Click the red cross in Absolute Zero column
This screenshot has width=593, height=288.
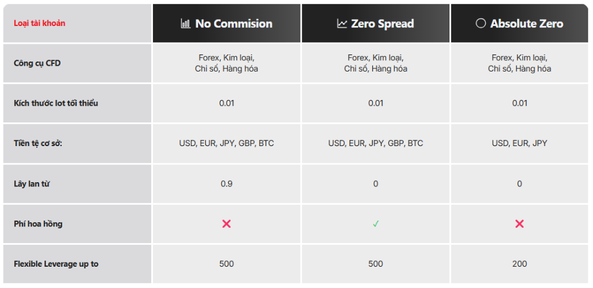coord(519,224)
